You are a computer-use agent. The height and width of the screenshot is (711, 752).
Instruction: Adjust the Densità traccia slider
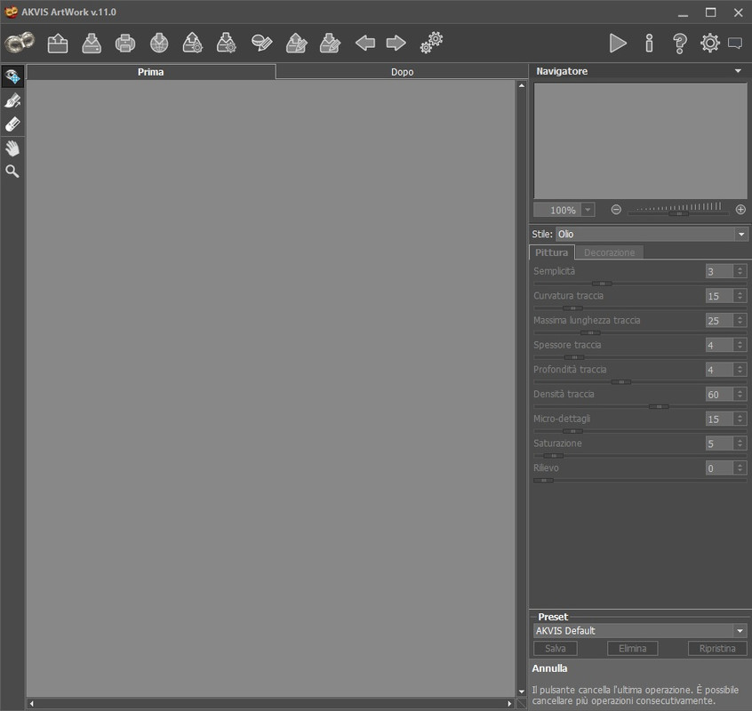659,406
